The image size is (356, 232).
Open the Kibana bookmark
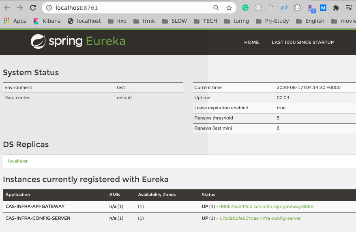click(47, 21)
